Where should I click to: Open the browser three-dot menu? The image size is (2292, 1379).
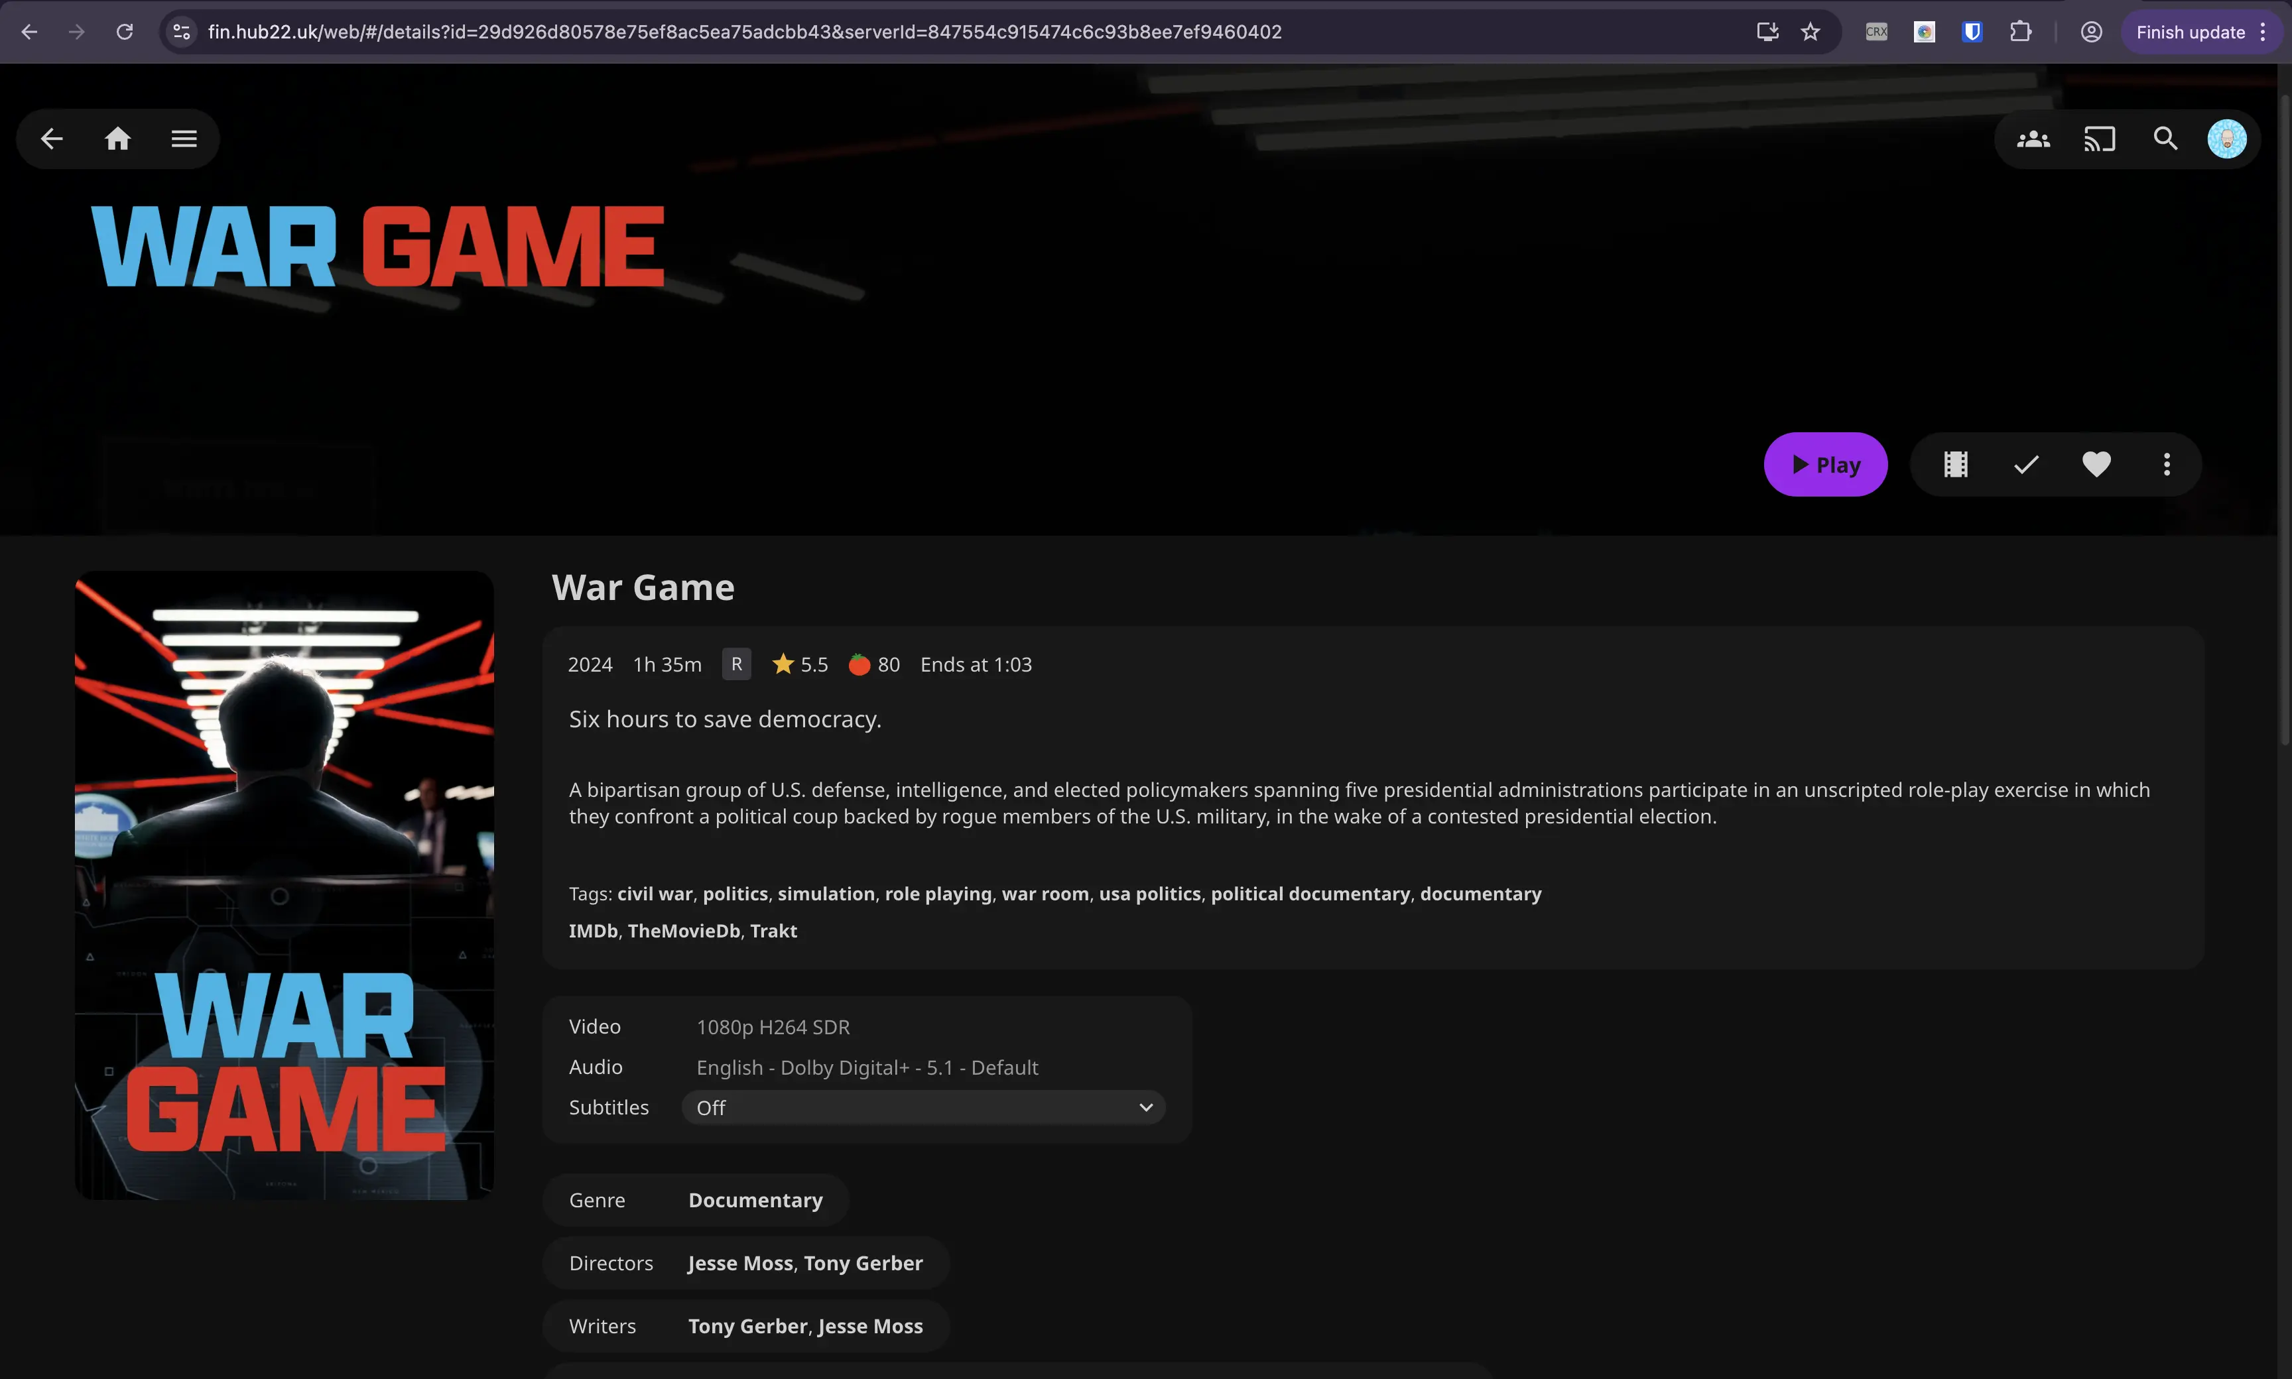click(2264, 30)
